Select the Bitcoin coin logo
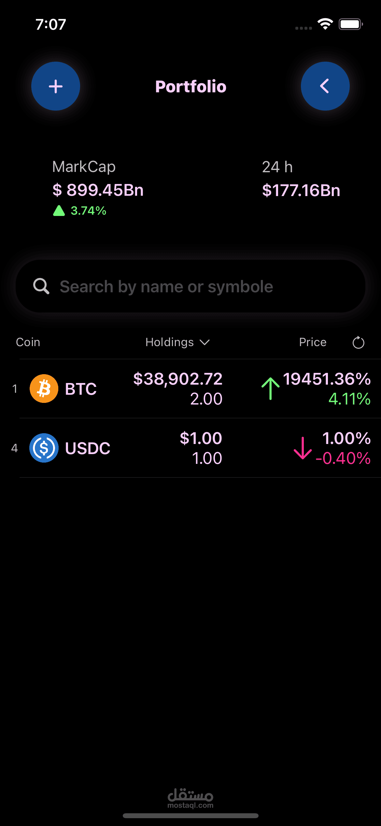The width and height of the screenshot is (381, 826). [x=44, y=389]
